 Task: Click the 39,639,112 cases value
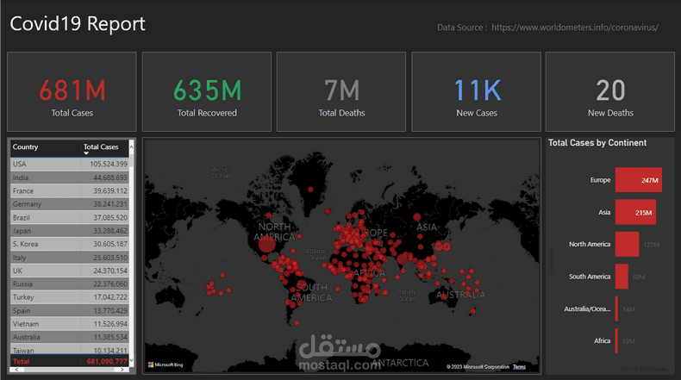pos(110,191)
